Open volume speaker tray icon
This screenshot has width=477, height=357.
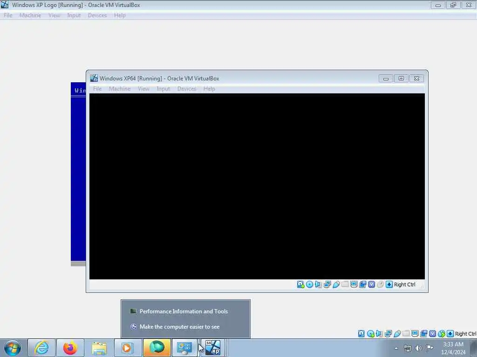pyautogui.click(x=418, y=348)
